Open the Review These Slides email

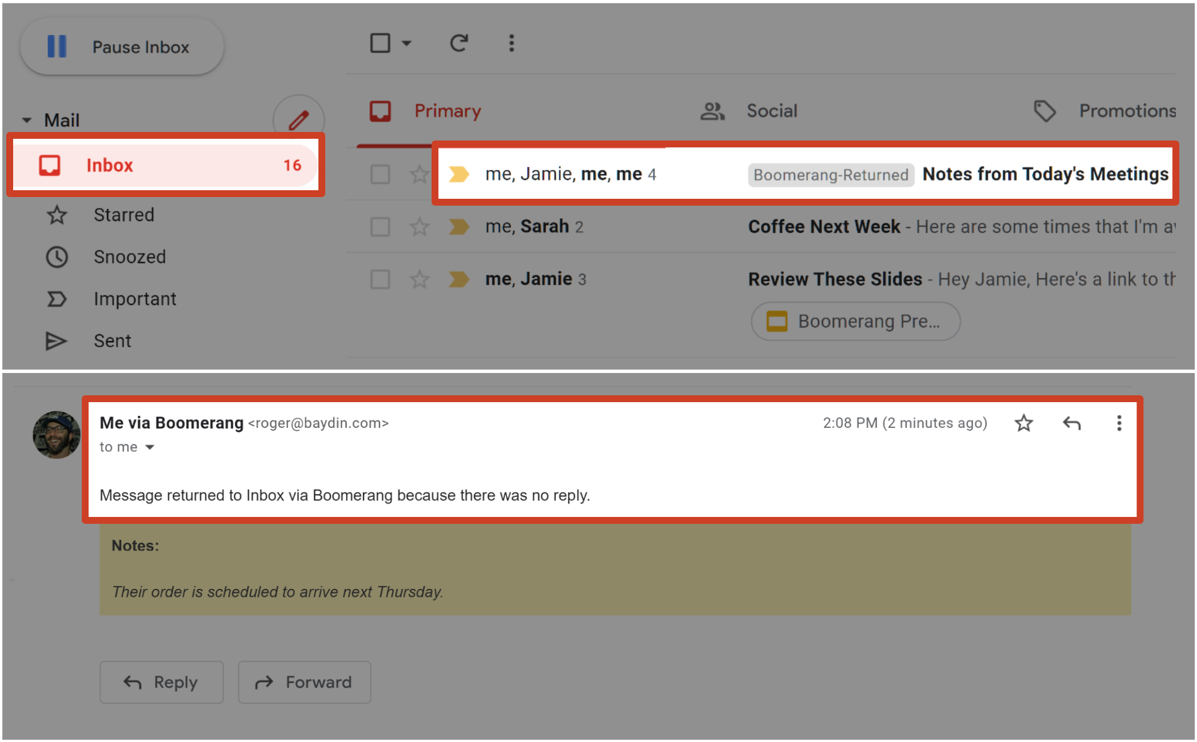(835, 279)
